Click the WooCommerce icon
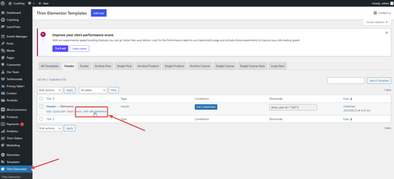Screen dimensions: 394x179 (x=3, y=110)
